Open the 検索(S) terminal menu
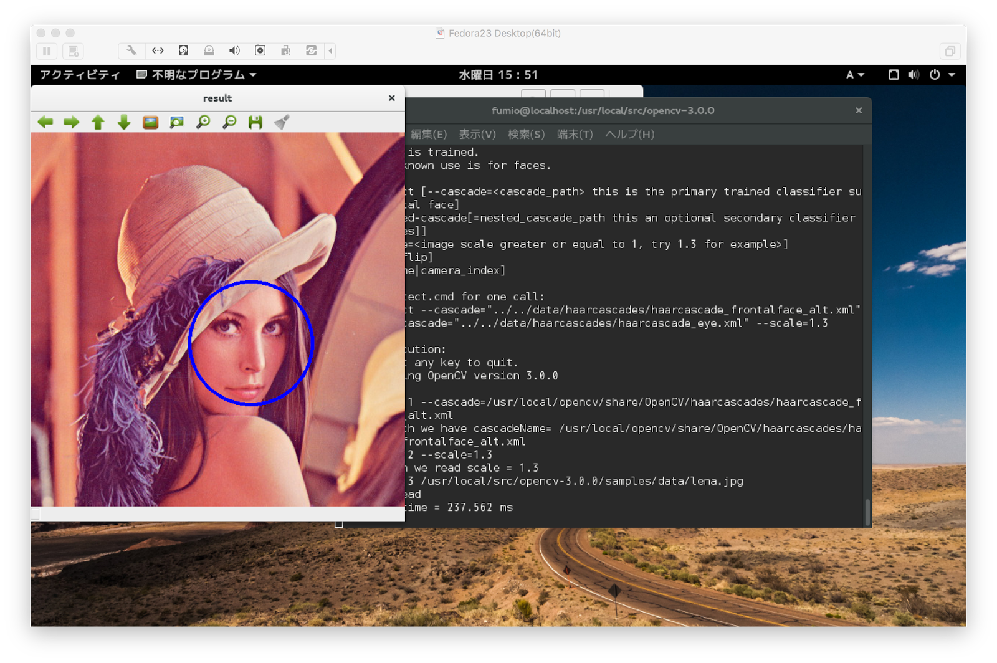Viewport: 997px width, 663px height. [x=526, y=135]
